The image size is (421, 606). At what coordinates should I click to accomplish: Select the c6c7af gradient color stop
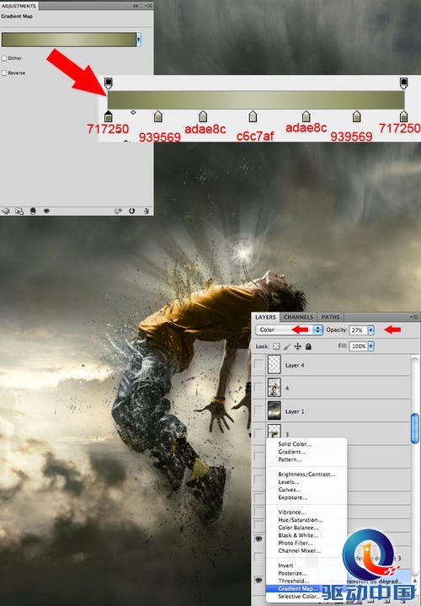tap(253, 116)
